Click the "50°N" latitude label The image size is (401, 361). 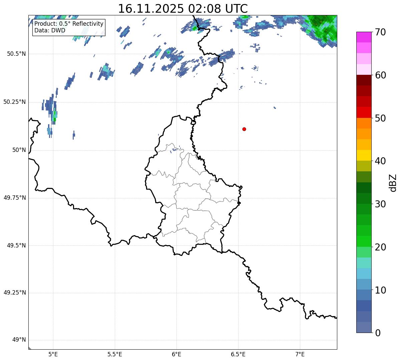19,150
